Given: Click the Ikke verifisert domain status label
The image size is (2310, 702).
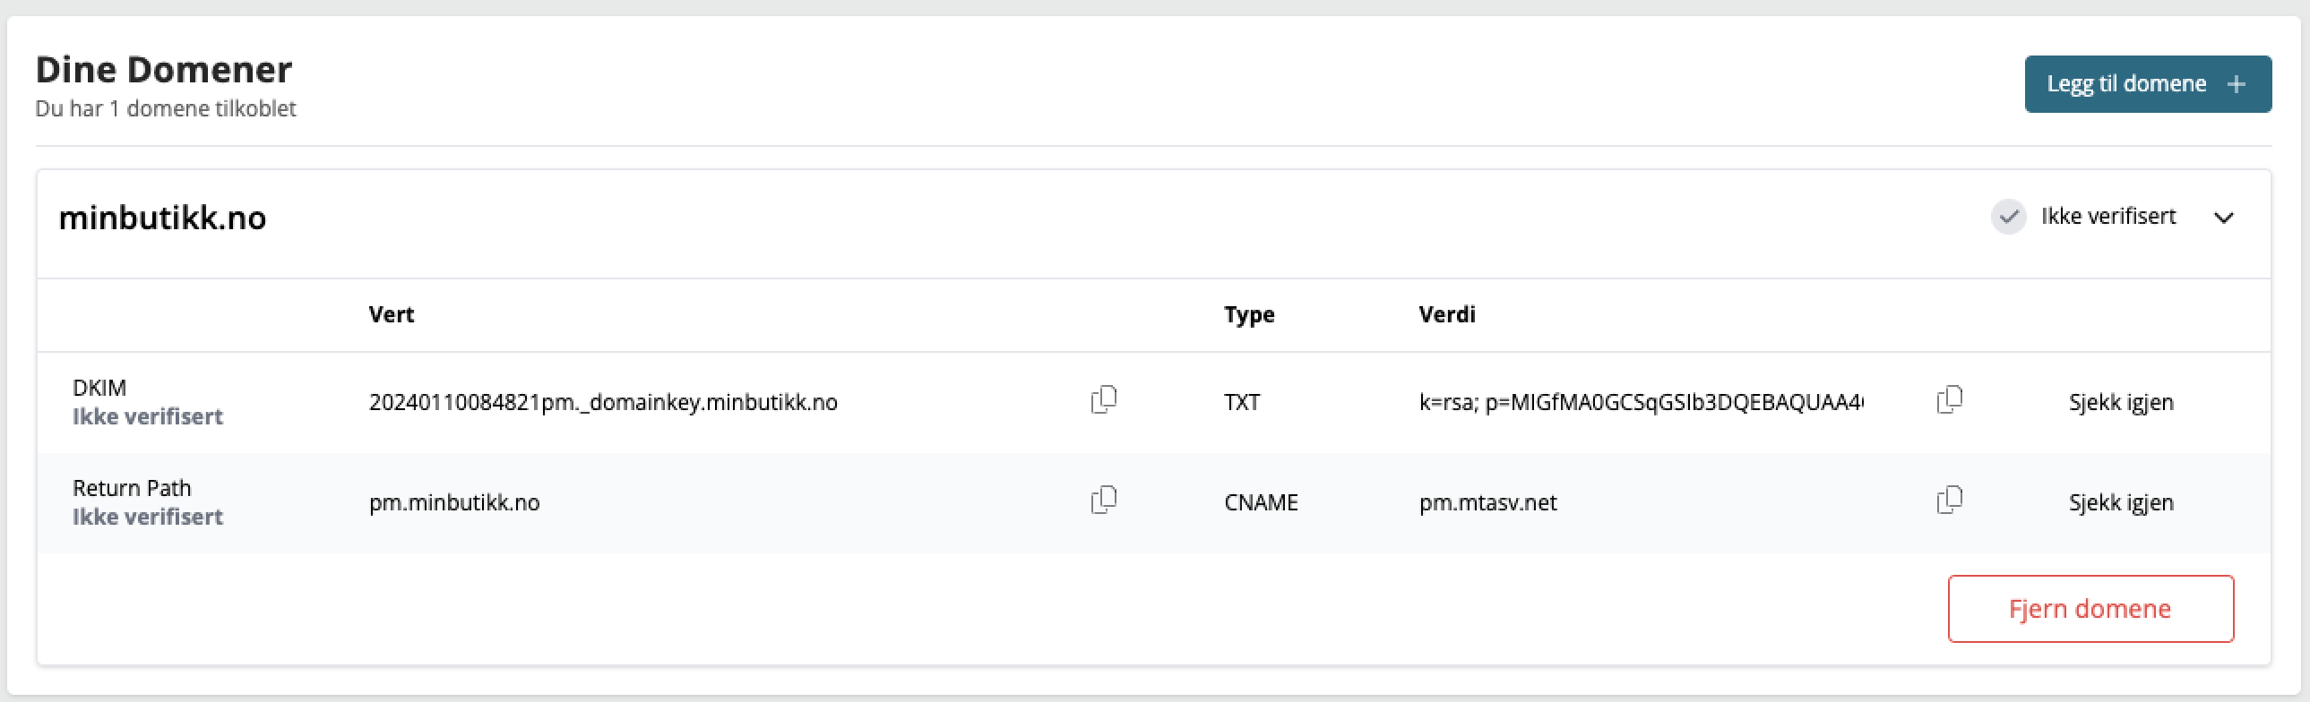Looking at the screenshot, I should [x=2108, y=217].
